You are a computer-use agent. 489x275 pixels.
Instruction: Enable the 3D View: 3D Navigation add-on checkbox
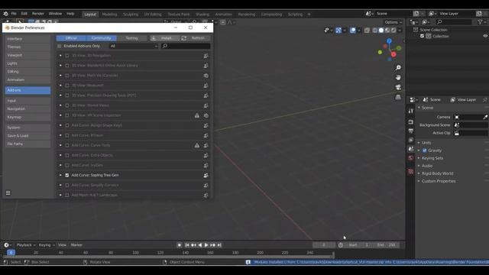click(x=67, y=56)
